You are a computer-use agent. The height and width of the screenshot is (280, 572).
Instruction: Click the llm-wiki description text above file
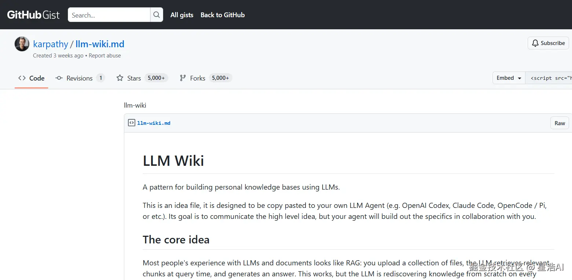pos(135,105)
